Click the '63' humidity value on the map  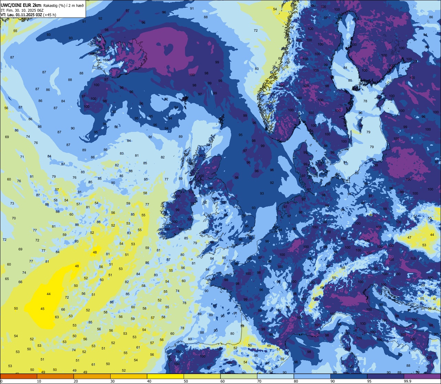(57, 317)
